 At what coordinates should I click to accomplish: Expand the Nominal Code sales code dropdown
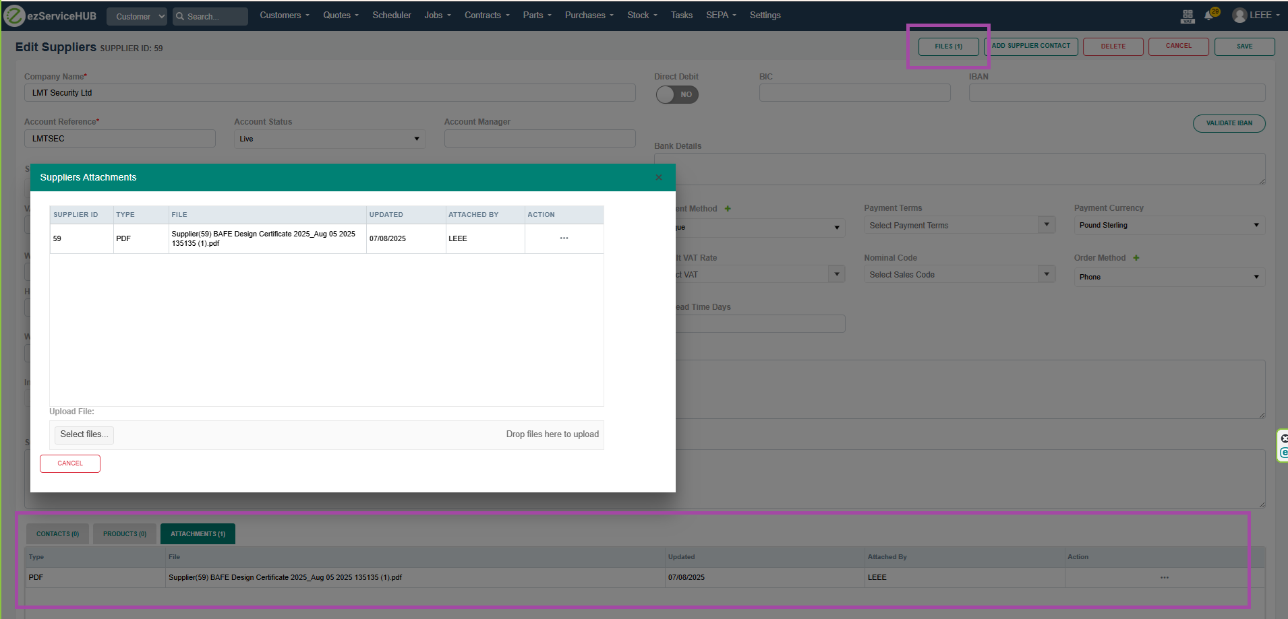[959, 275]
